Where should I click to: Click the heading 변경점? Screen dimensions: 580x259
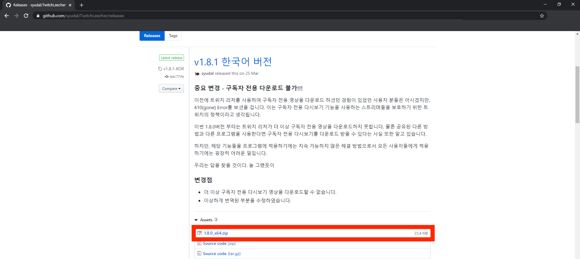click(203, 180)
